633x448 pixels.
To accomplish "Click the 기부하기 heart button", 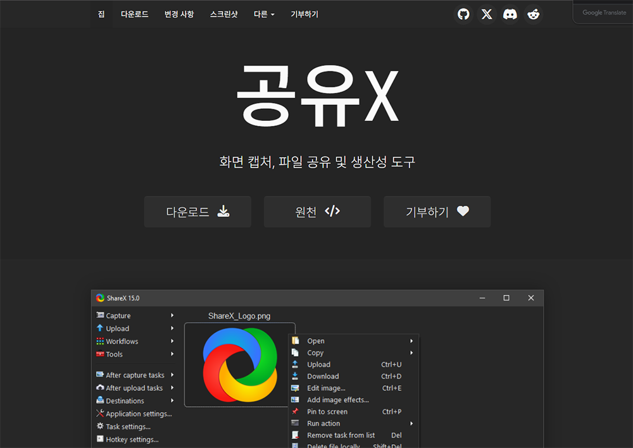I will [x=437, y=211].
